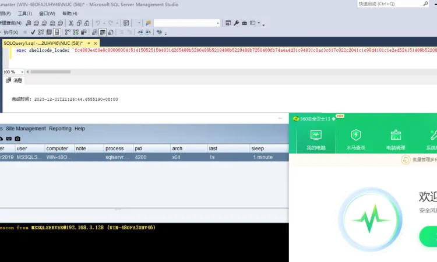Toggle IntelliSense enabled button
437x262 pixels.
(x=57, y=32)
